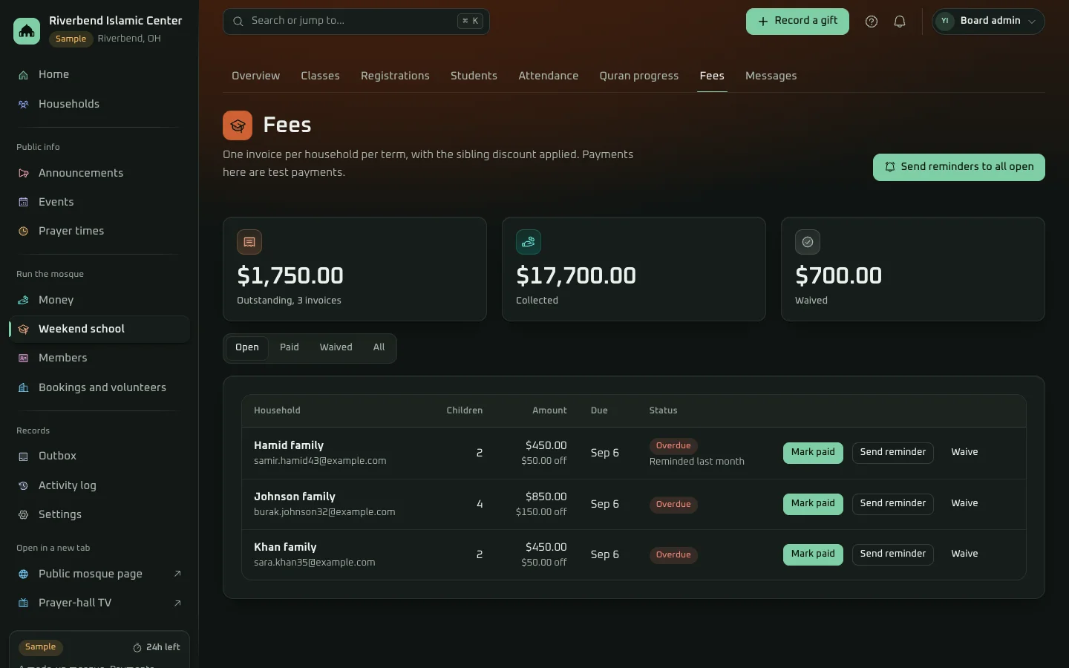1069x668 pixels.
Task: Filter invoices by Paid
Action: pos(290,348)
